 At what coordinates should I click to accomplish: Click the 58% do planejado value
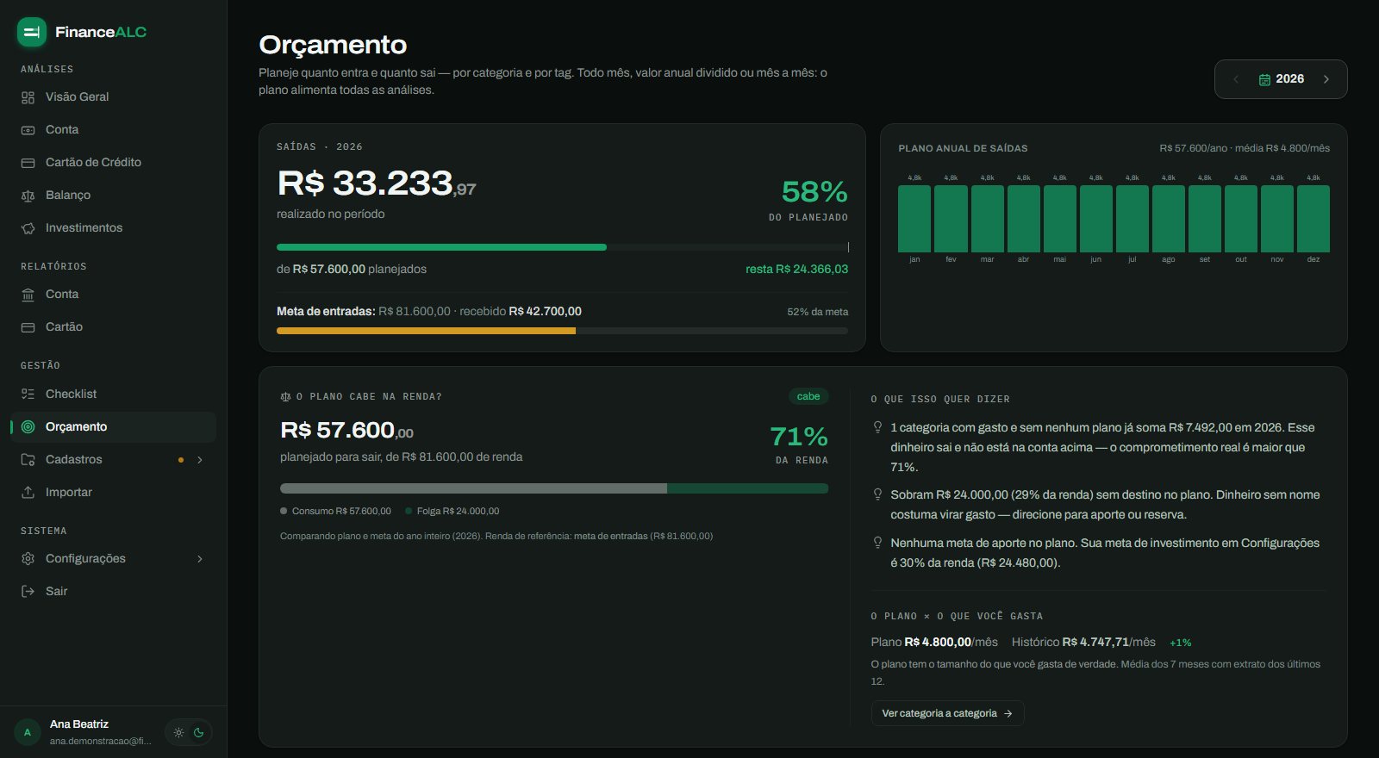click(814, 191)
